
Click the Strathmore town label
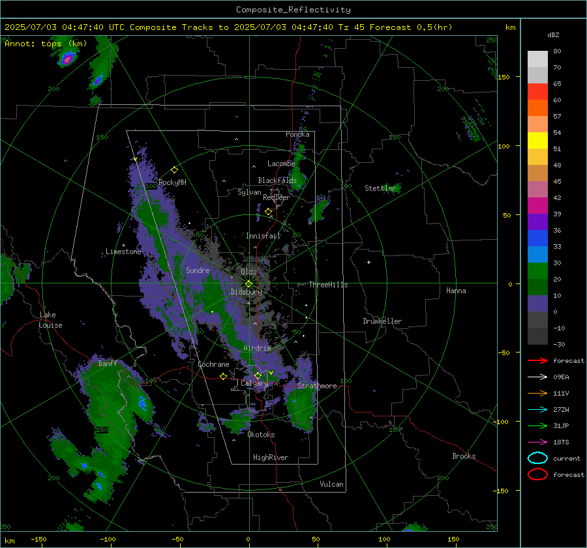coord(317,386)
